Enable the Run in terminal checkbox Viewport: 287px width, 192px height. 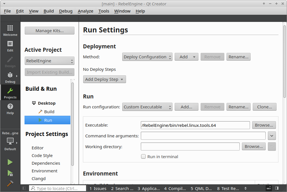(x=143, y=156)
